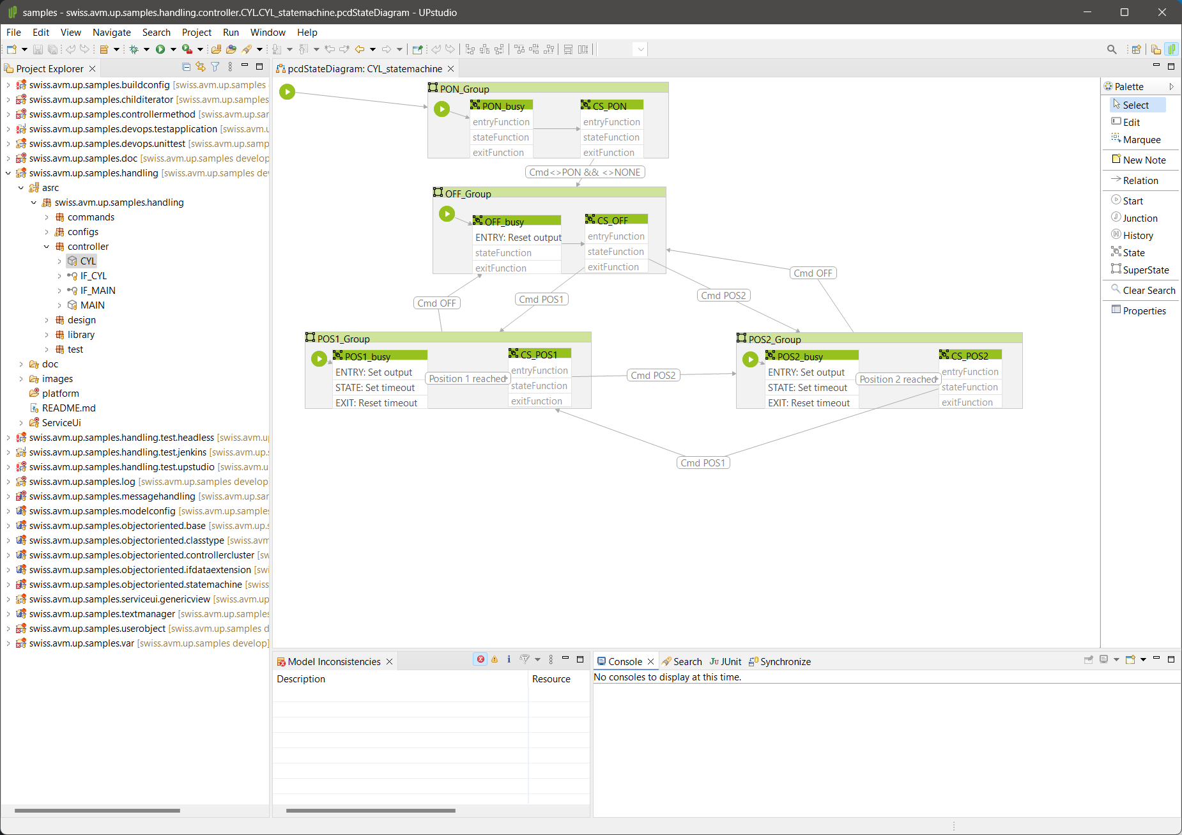Collapse the controller folder in the tree
This screenshot has width=1182, height=835.
click(x=47, y=247)
